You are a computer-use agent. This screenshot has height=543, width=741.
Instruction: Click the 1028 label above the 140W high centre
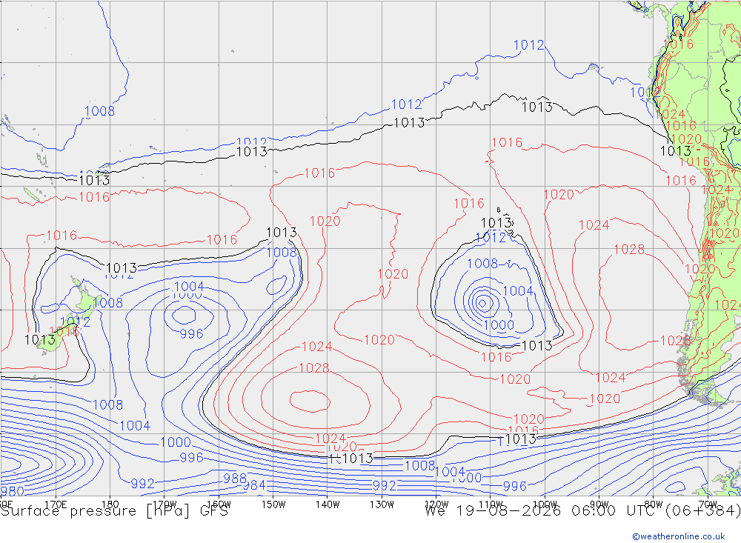click(314, 367)
